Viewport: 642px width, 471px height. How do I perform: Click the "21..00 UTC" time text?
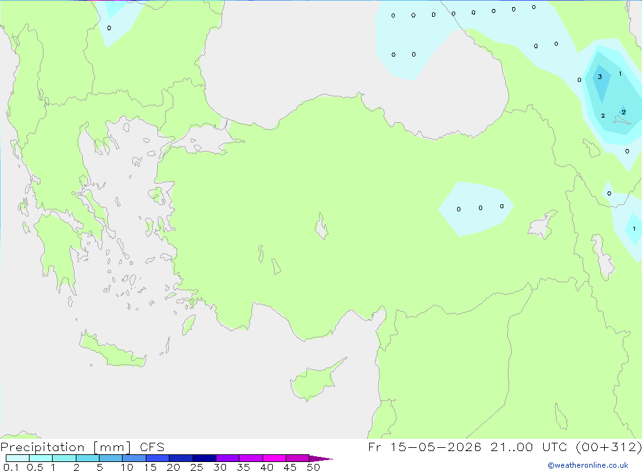coord(529,447)
